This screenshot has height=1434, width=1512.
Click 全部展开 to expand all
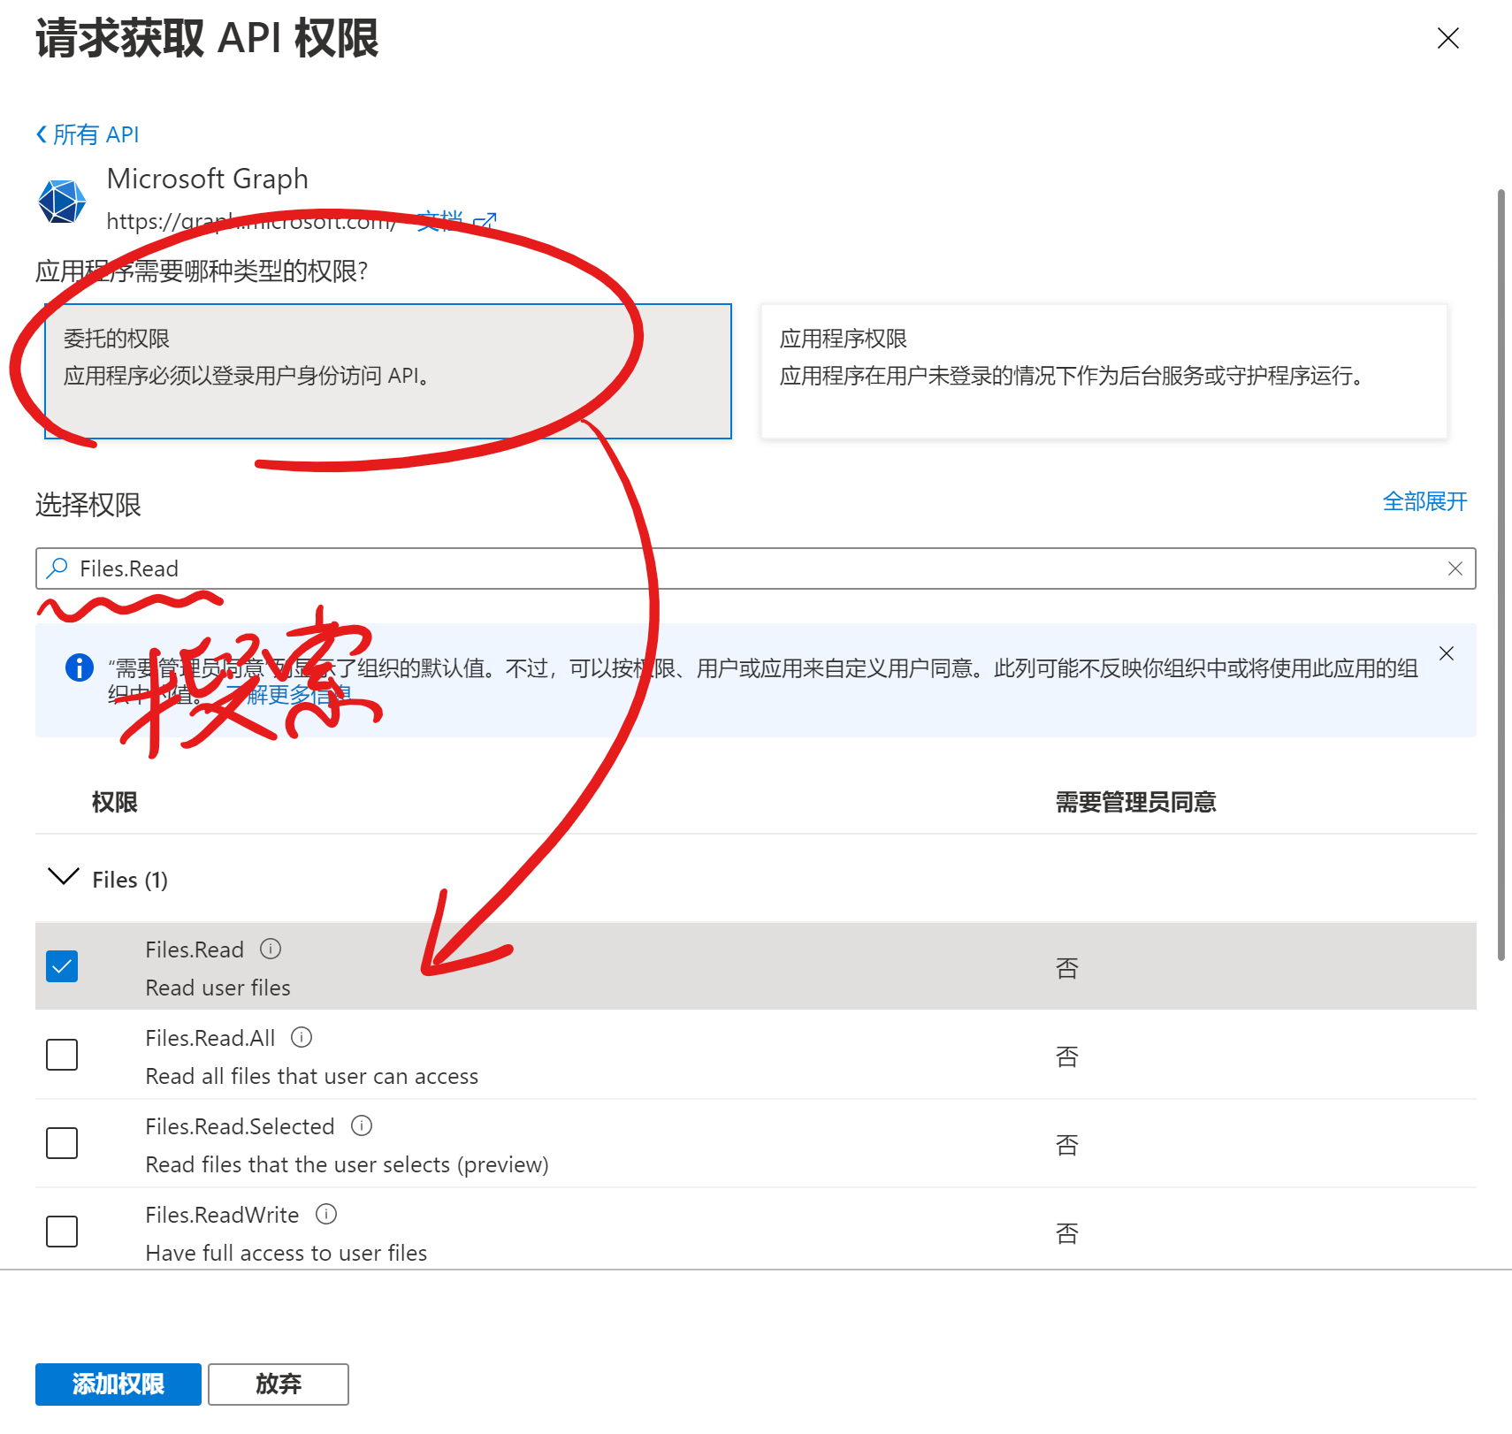coord(1424,502)
